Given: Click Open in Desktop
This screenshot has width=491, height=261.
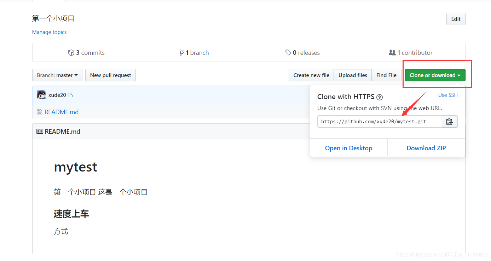Looking at the screenshot, I should (348, 148).
